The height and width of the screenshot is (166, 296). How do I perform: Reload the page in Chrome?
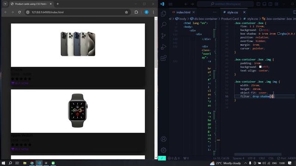[19, 12]
